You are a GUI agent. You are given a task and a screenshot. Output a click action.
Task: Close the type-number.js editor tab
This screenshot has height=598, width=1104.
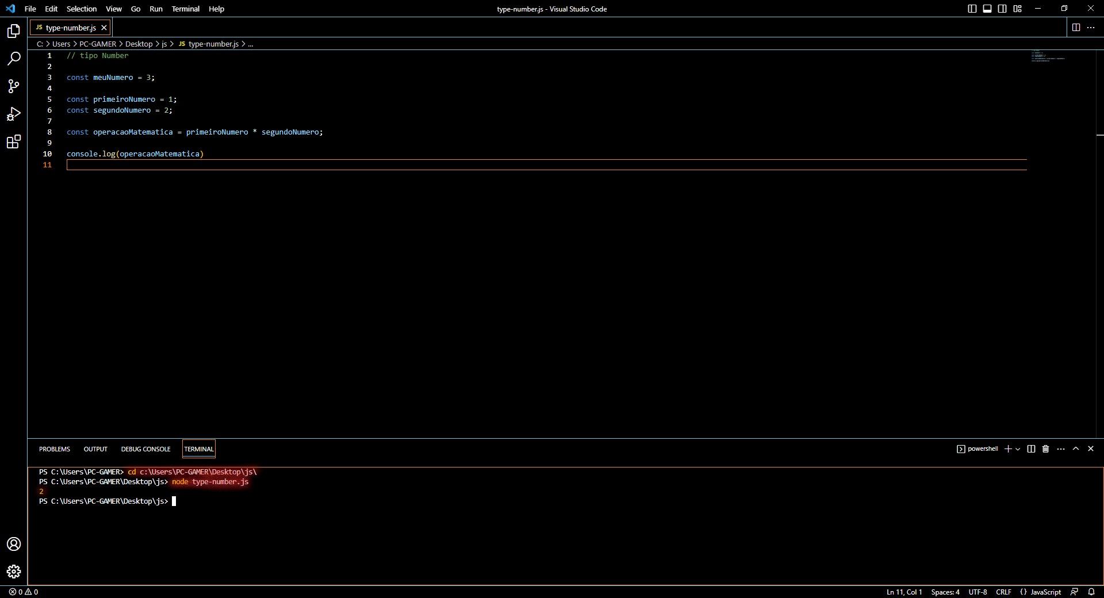(103, 28)
